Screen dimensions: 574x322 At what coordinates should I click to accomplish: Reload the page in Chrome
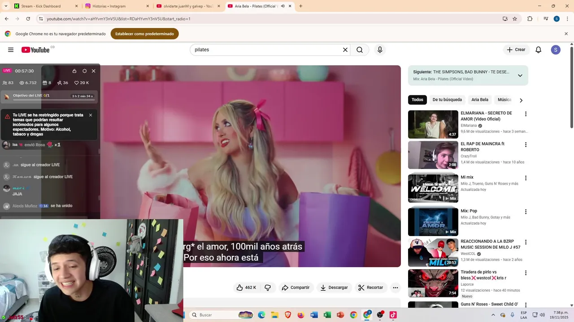(x=28, y=19)
